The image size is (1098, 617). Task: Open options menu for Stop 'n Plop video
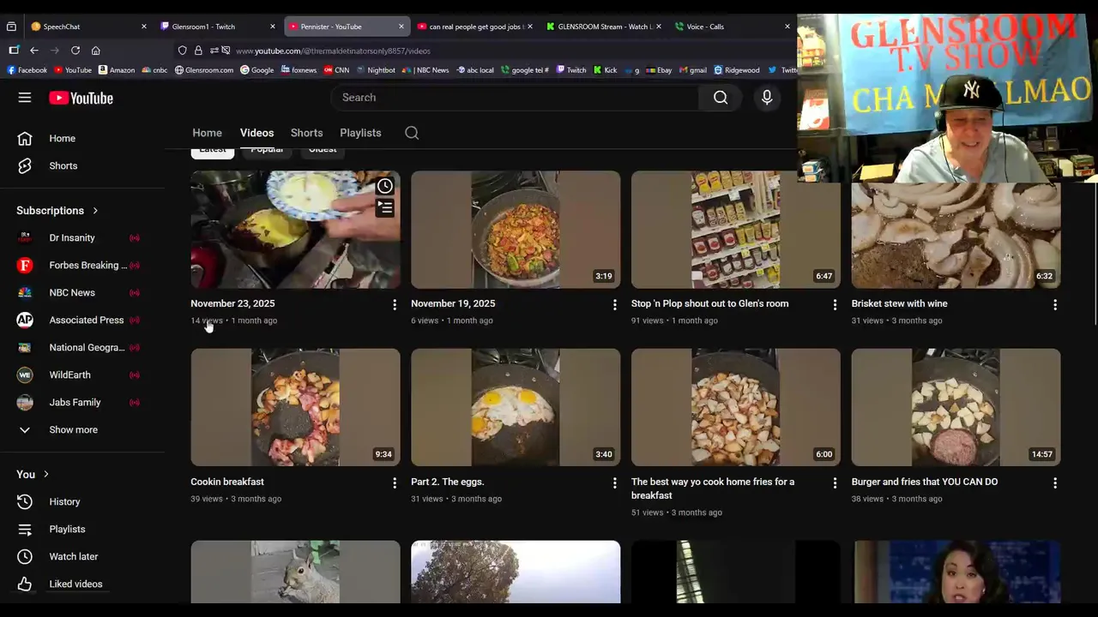coord(835,304)
